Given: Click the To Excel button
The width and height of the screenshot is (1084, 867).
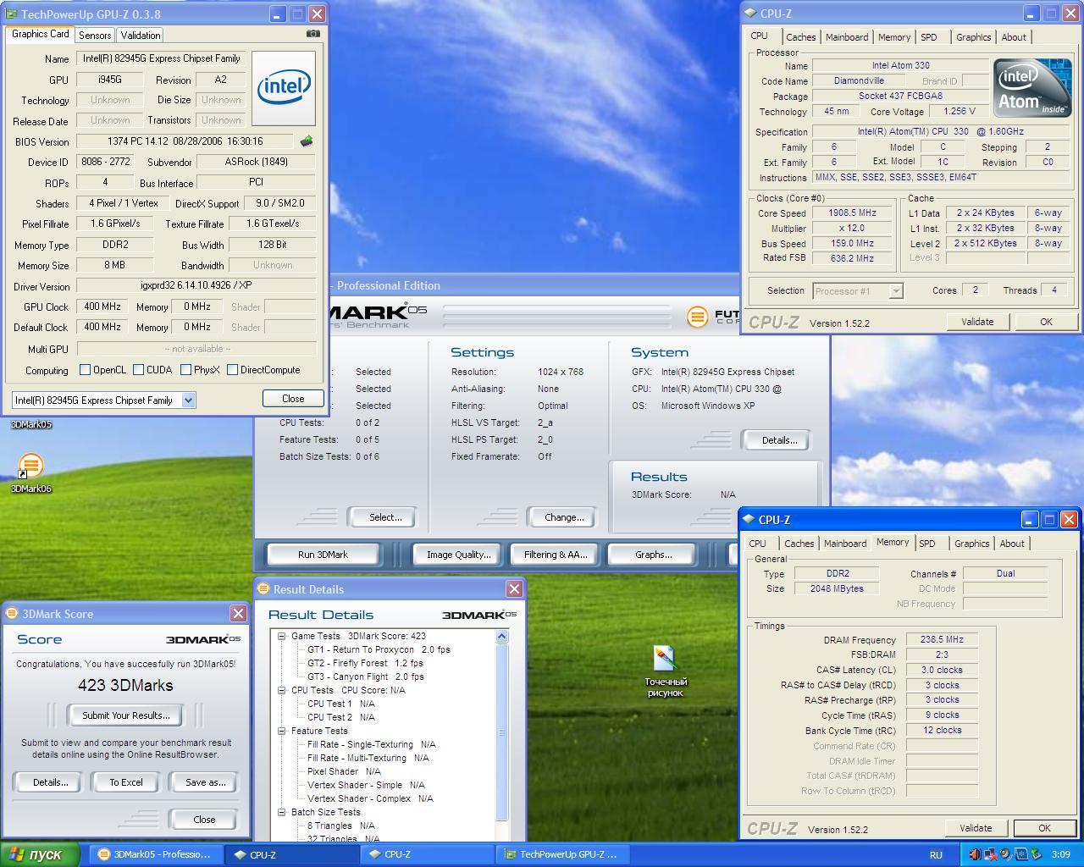Looking at the screenshot, I should coord(126,782).
